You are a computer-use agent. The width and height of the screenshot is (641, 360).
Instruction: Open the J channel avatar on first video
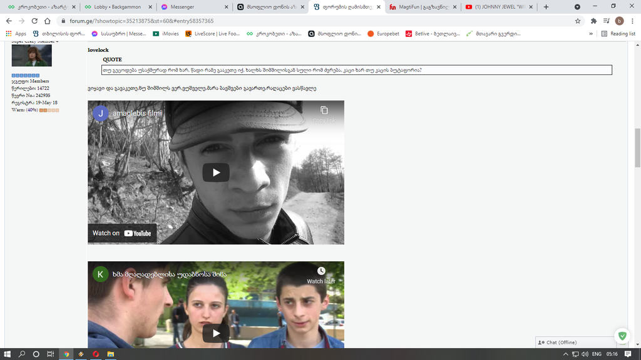click(x=101, y=113)
